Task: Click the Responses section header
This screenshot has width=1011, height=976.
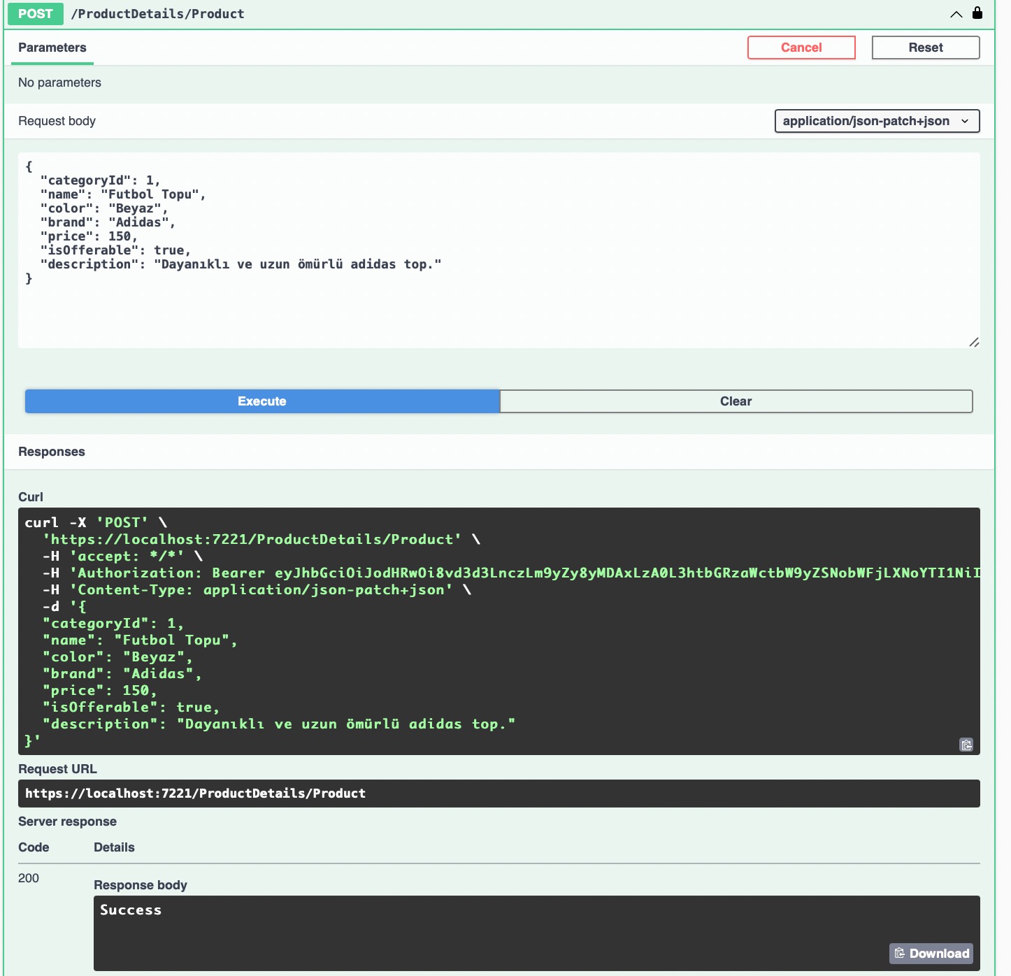Action: pyautogui.click(x=52, y=452)
